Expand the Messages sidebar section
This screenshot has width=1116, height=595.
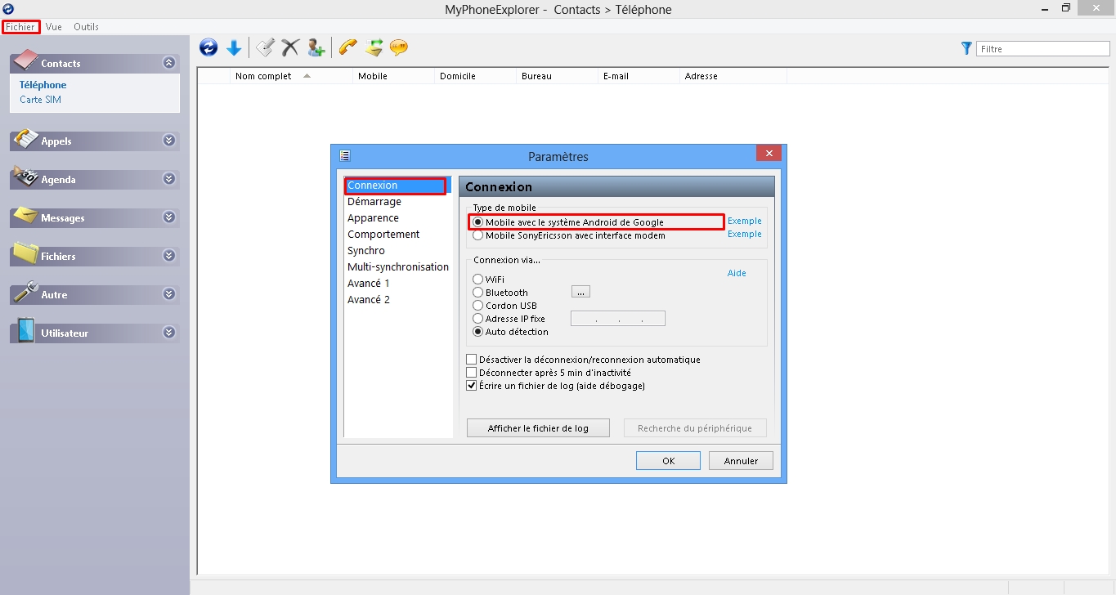coord(169,217)
